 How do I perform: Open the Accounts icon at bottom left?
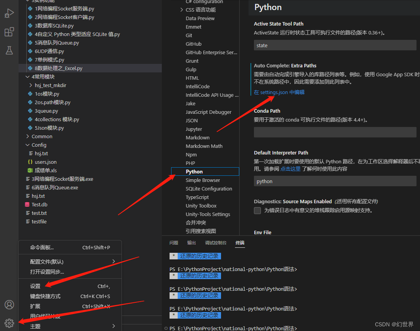click(x=9, y=305)
